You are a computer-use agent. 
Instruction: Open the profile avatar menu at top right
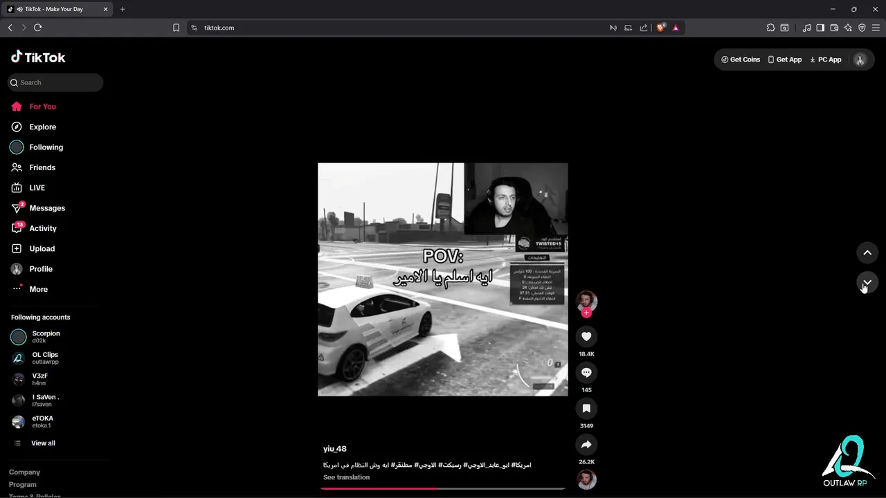coord(860,59)
